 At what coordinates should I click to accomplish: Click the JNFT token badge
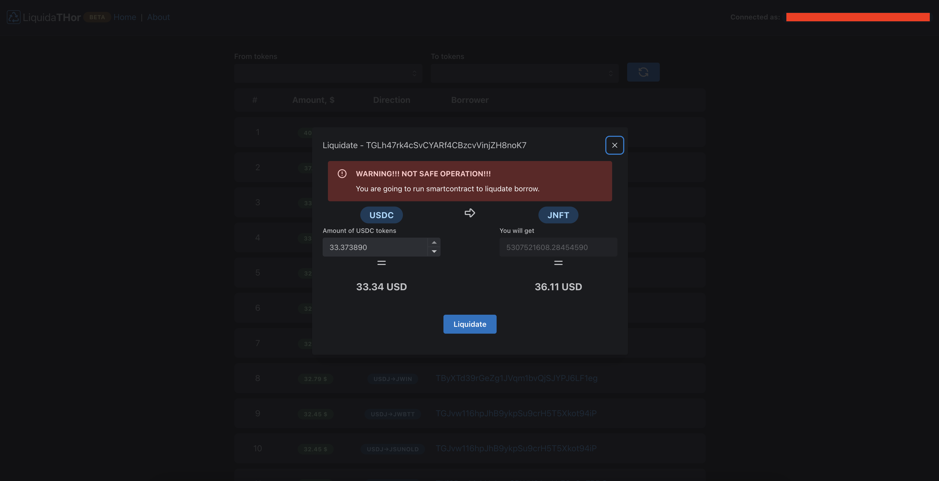tap(558, 215)
